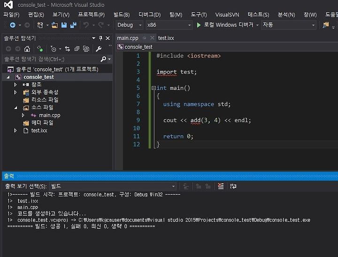This screenshot has width=338, height=257.
Task: Click the 'import' keyword on line 3
Action: (x=166, y=72)
